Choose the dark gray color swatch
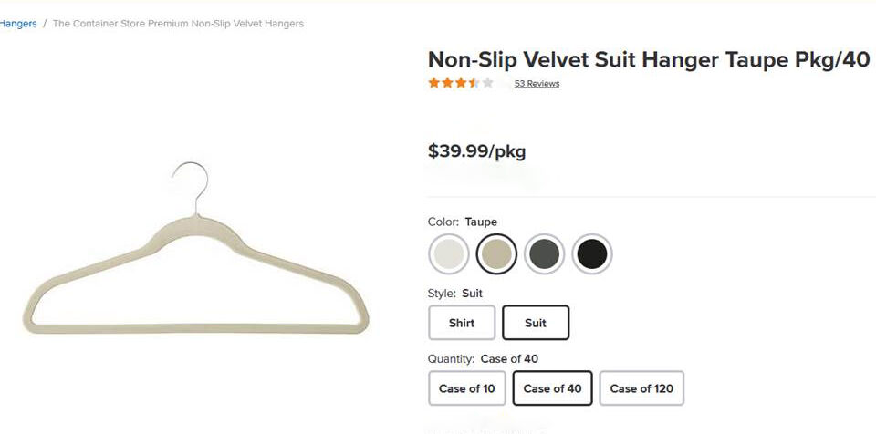This screenshot has height=434, width=876. pyautogui.click(x=545, y=254)
